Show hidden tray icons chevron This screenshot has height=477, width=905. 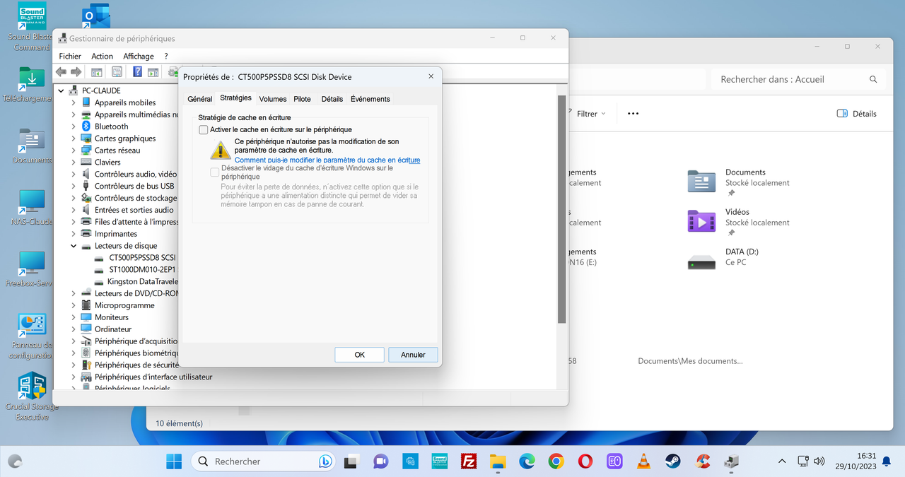(x=782, y=461)
